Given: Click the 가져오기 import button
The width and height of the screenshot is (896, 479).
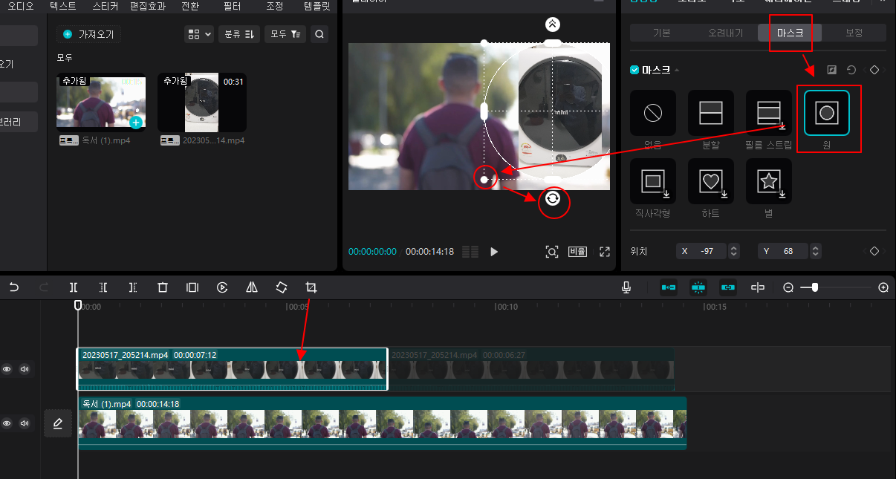Looking at the screenshot, I should coord(89,34).
